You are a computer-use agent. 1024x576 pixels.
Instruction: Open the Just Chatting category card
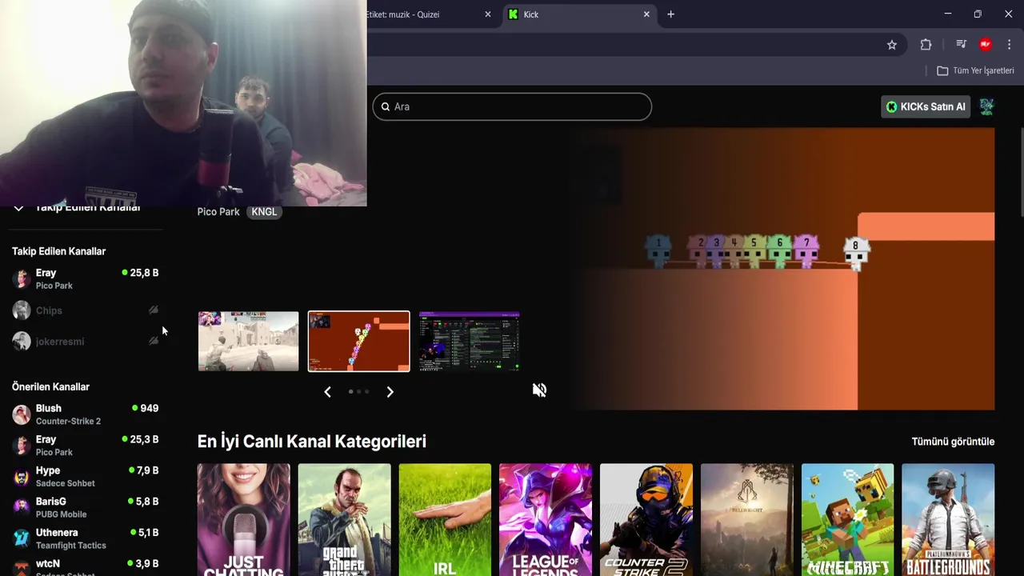tap(244, 520)
